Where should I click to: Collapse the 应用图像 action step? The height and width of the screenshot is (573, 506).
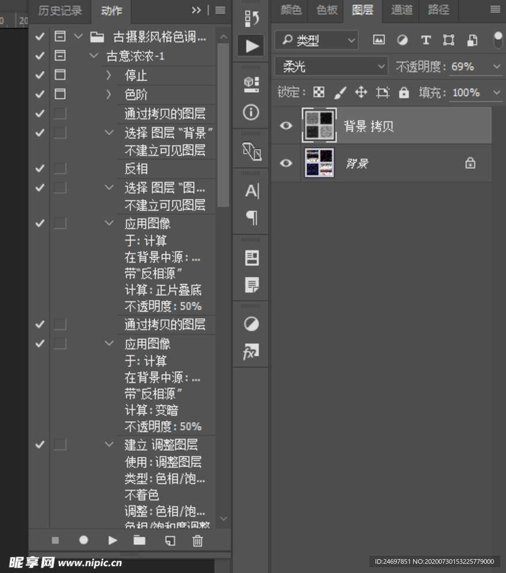(110, 223)
